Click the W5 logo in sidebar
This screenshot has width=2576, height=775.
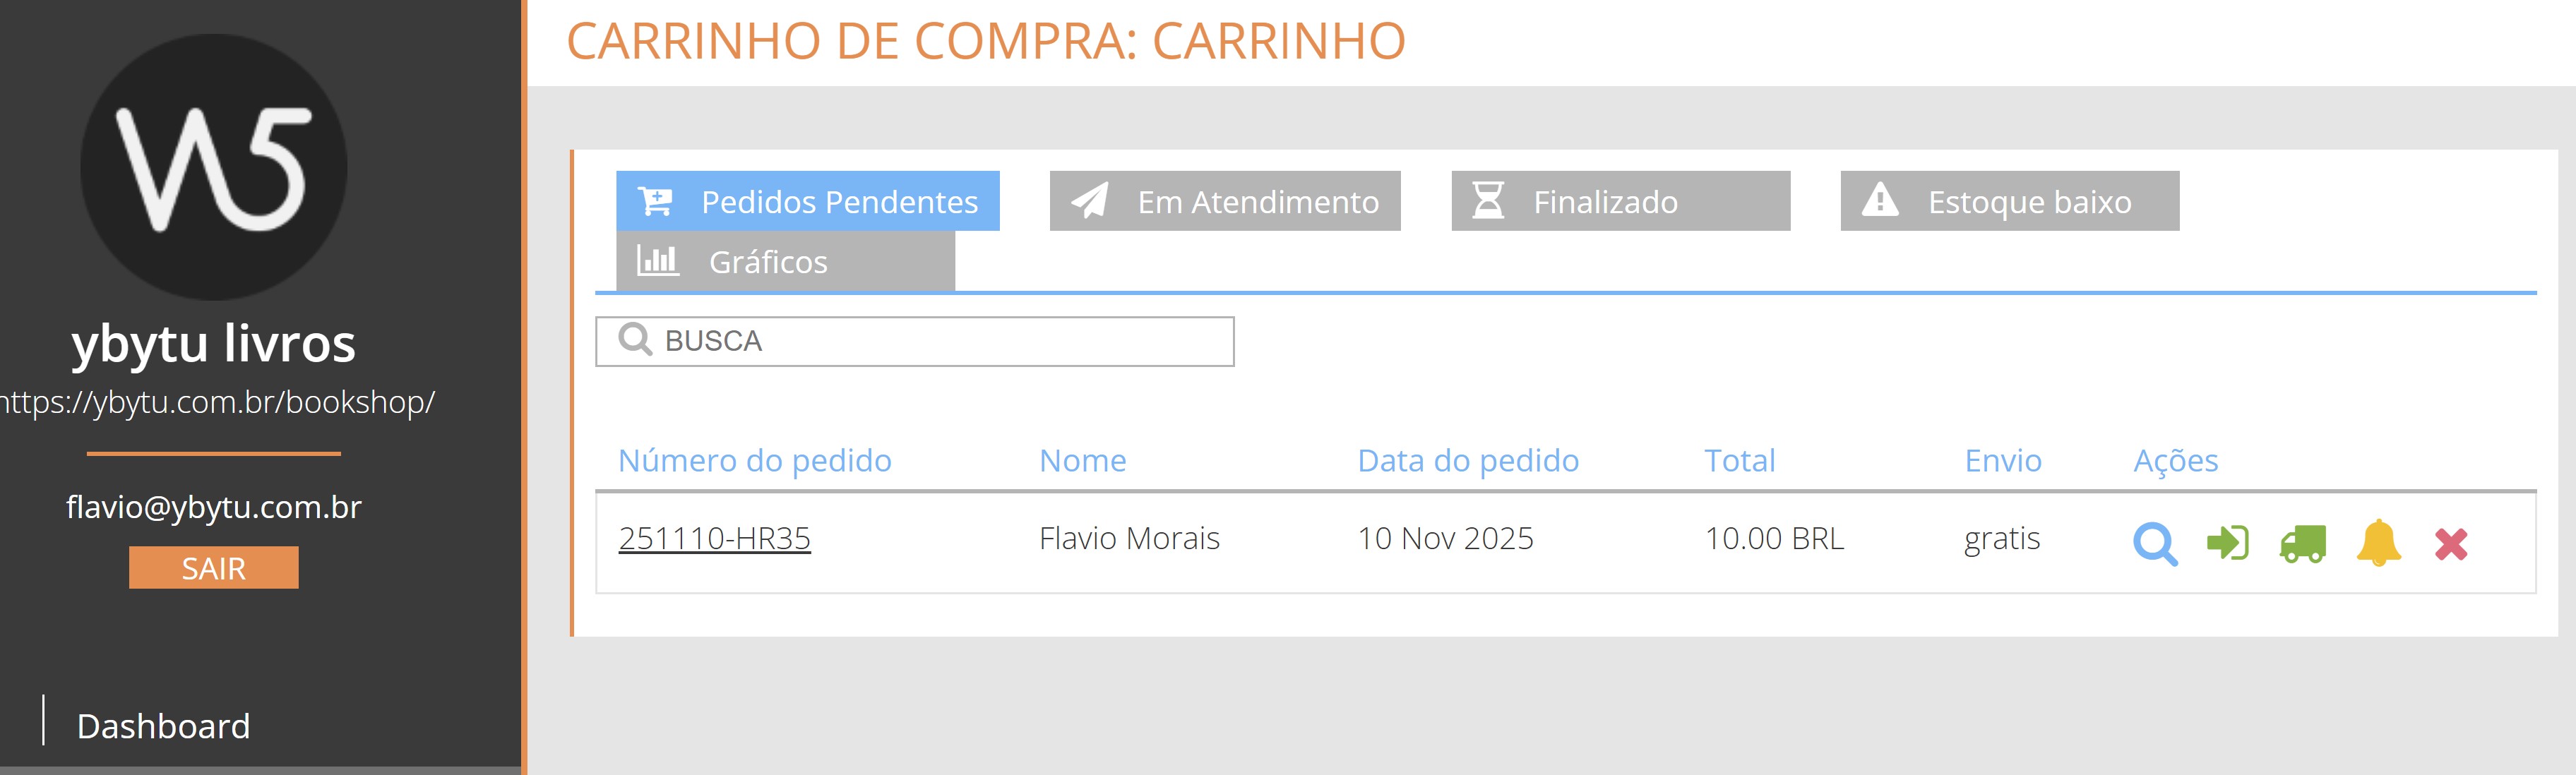pyautogui.click(x=213, y=167)
